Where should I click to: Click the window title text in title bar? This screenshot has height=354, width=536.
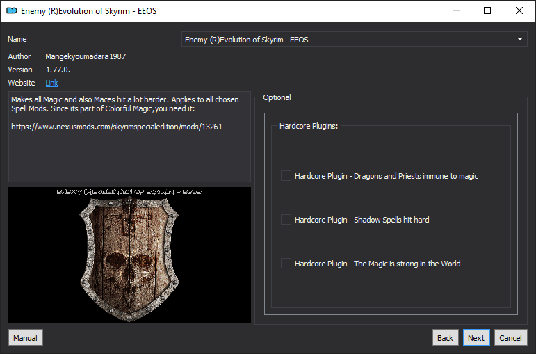[88, 11]
